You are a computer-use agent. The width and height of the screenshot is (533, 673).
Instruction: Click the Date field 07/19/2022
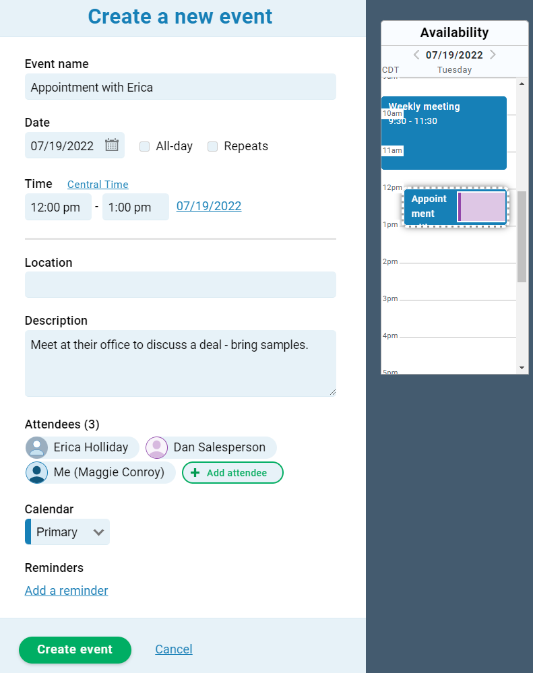coord(75,145)
